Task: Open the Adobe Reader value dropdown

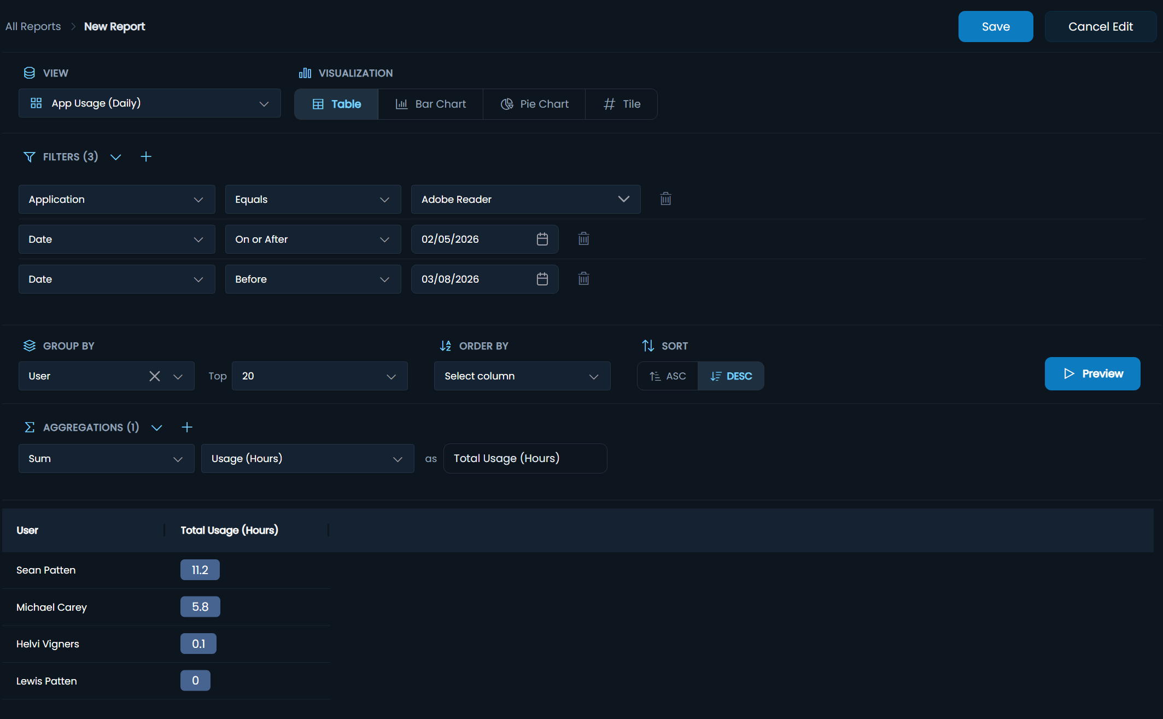Action: 526,200
